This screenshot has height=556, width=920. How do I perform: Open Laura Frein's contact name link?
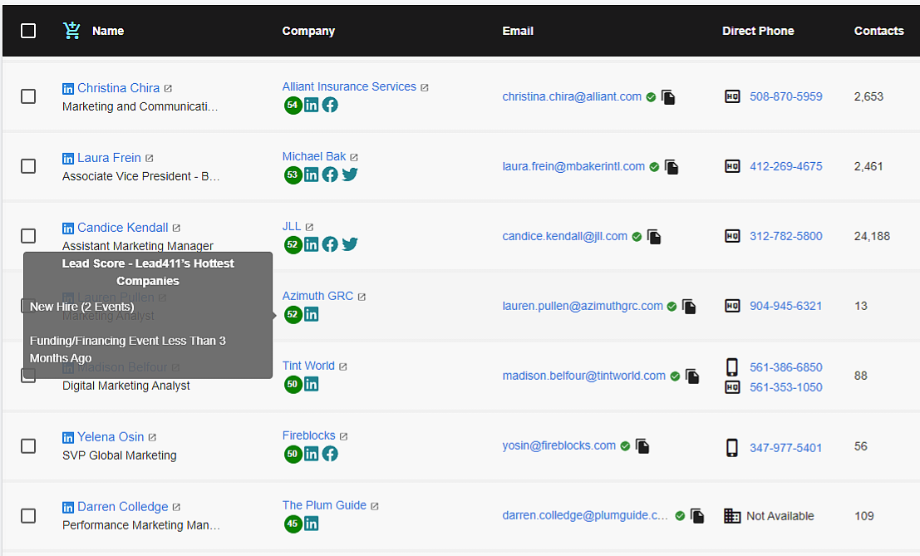click(x=109, y=158)
